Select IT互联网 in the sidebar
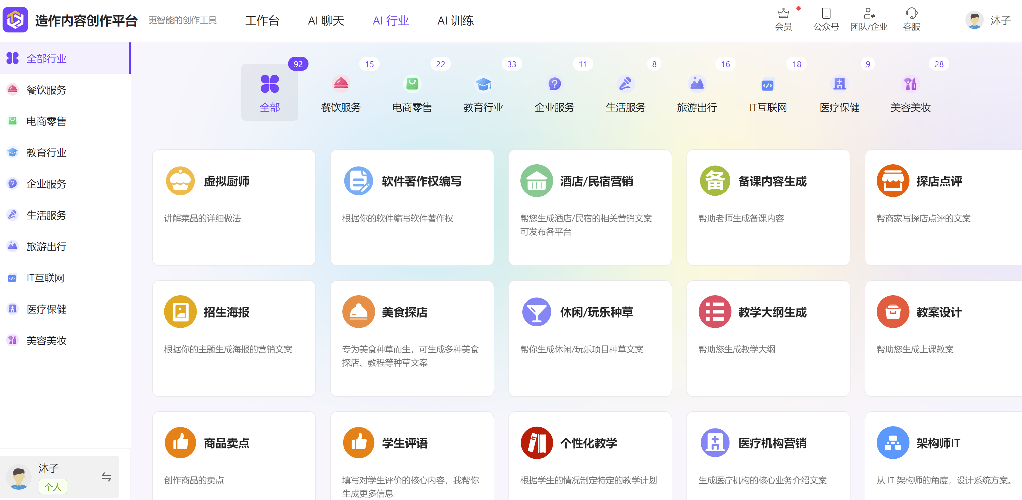The width and height of the screenshot is (1022, 500). pos(65,278)
